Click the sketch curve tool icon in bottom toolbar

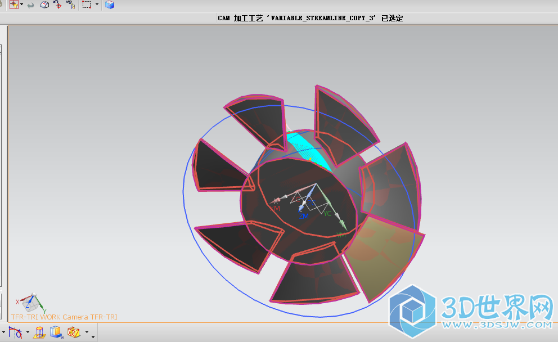pyautogui.click(x=15, y=332)
